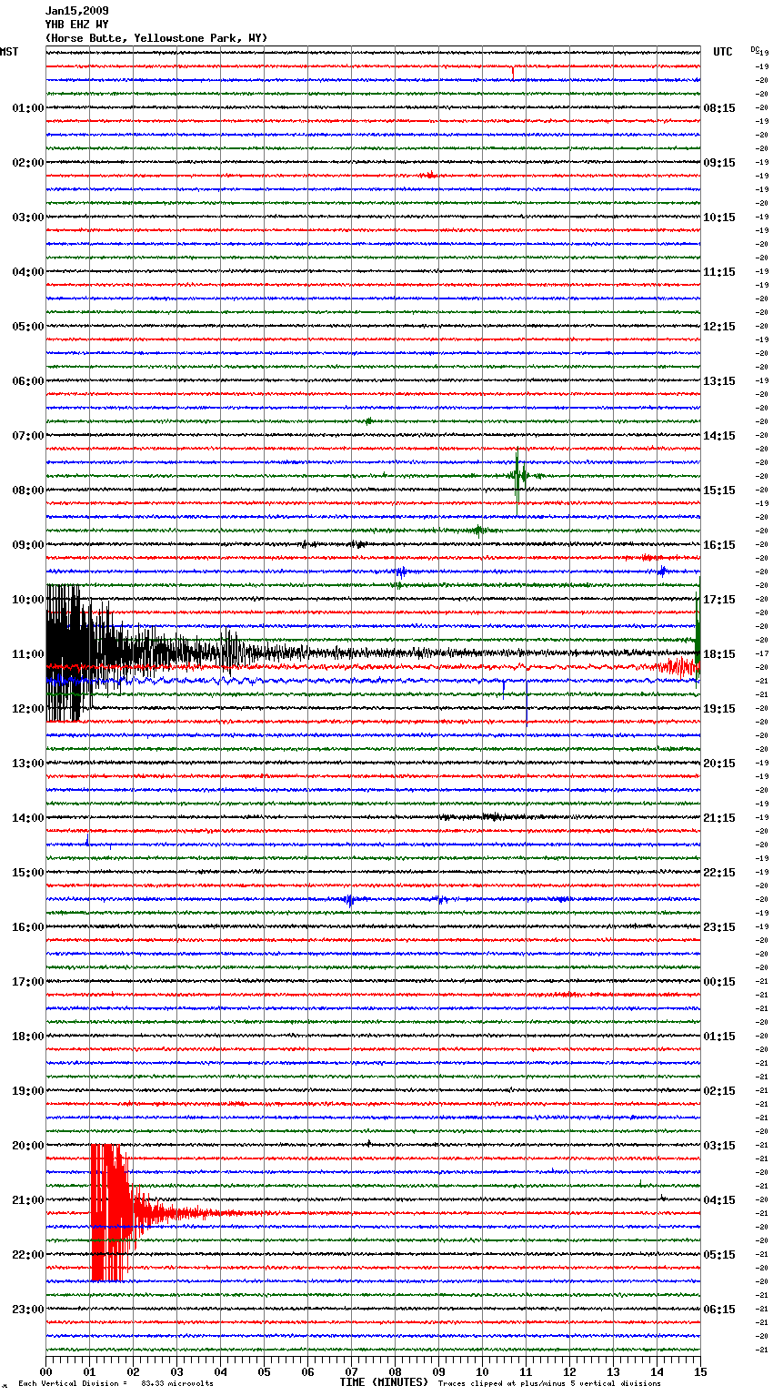Select the "03:00" MST time label

28,217
